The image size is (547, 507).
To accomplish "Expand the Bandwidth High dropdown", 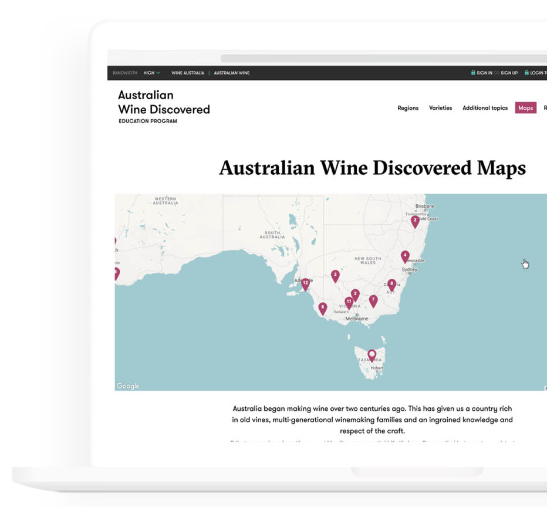I will pos(151,73).
